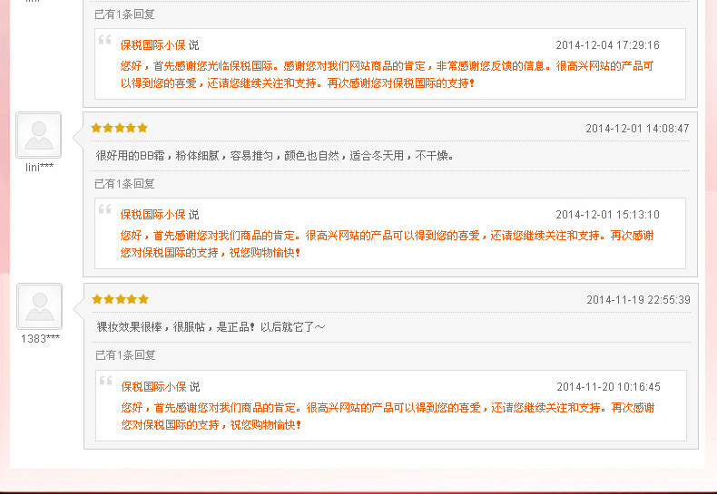Click reply text body dated 2014-12-01 15:13:10
717x494 pixels.
(387, 244)
